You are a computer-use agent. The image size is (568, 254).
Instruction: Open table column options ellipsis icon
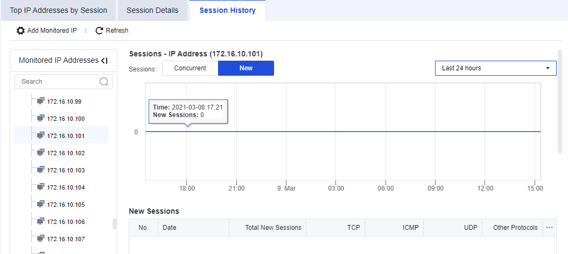point(549,228)
